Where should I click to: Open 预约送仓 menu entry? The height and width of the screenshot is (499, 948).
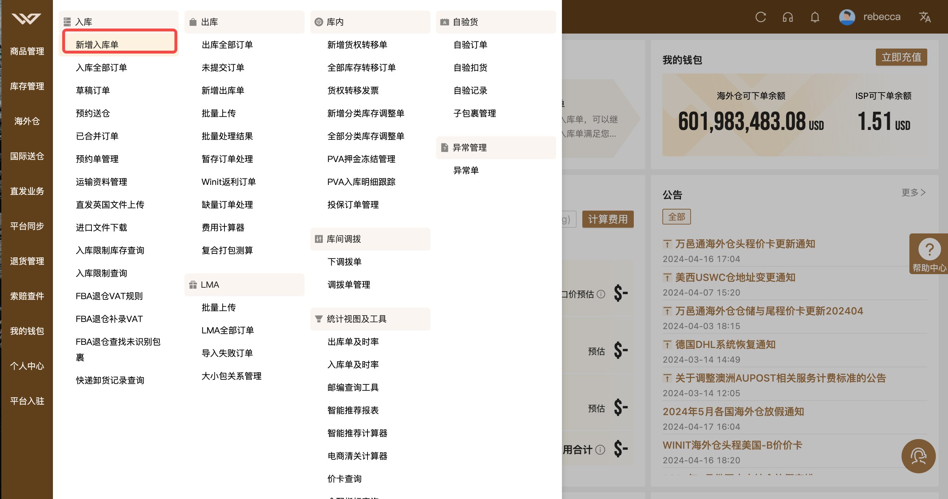point(93,113)
